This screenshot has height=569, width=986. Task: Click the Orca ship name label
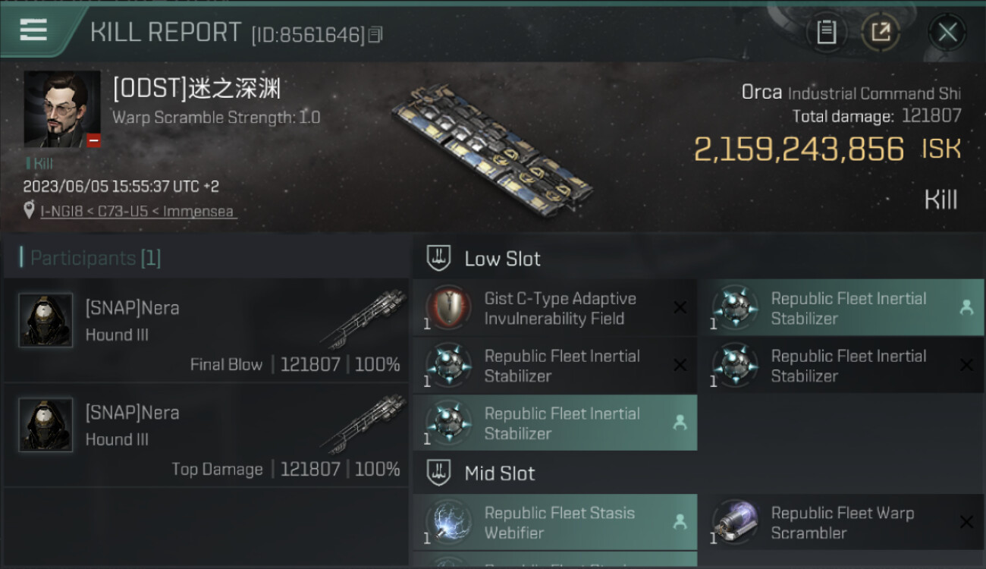(x=761, y=93)
